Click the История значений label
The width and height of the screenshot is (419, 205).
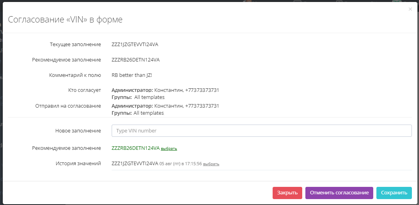78,163
